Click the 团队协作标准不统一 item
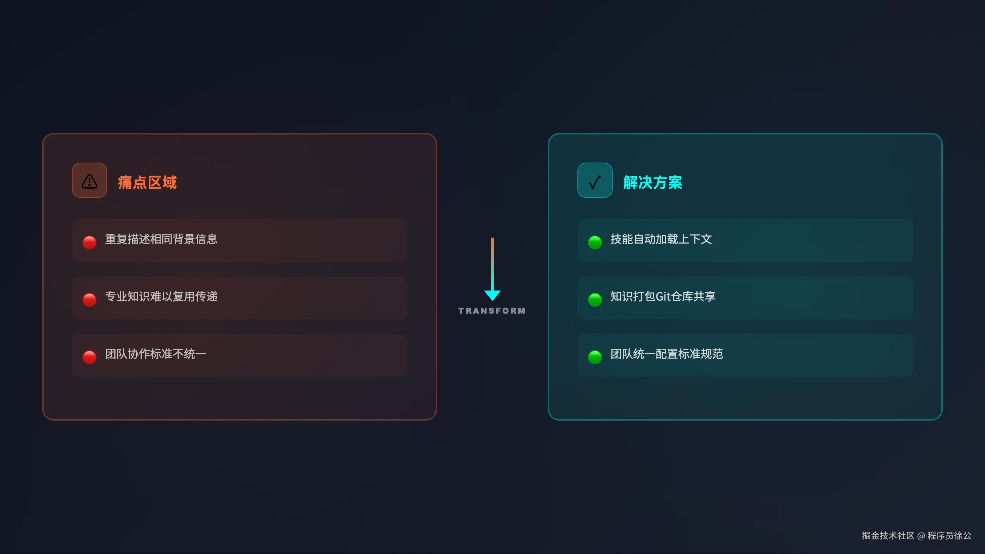The image size is (985, 554). tap(239, 355)
